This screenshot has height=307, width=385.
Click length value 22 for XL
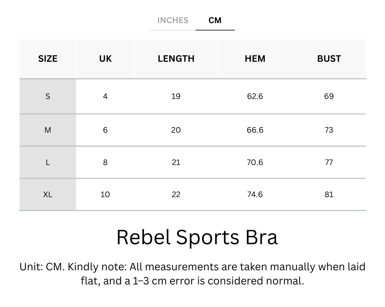176,194
